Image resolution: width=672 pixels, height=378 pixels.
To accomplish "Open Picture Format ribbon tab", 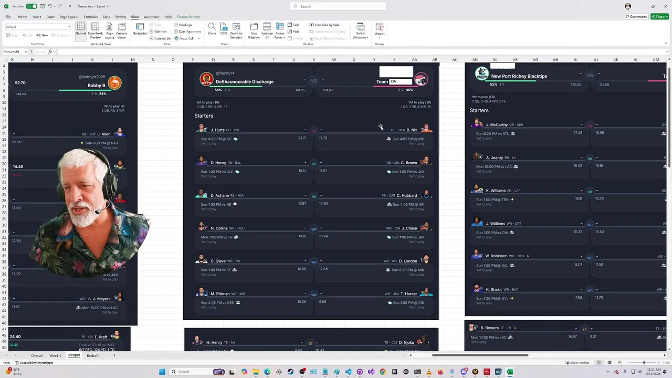I will coord(188,17).
